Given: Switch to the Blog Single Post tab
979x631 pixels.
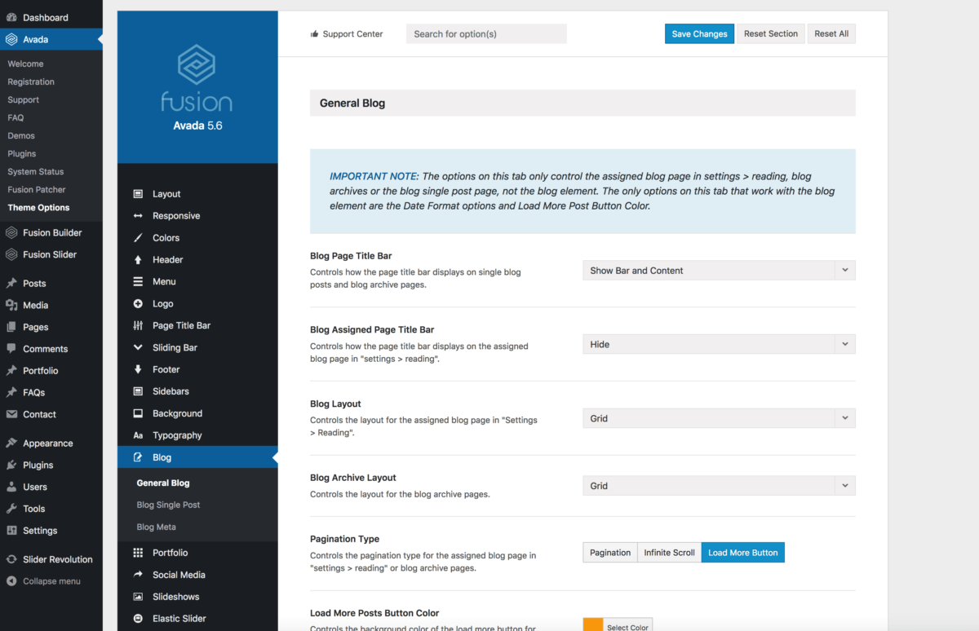Looking at the screenshot, I should click(168, 505).
